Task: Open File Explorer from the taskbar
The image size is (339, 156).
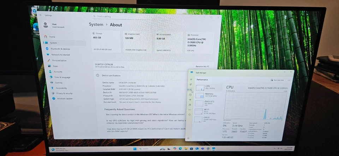Action: click(186, 149)
